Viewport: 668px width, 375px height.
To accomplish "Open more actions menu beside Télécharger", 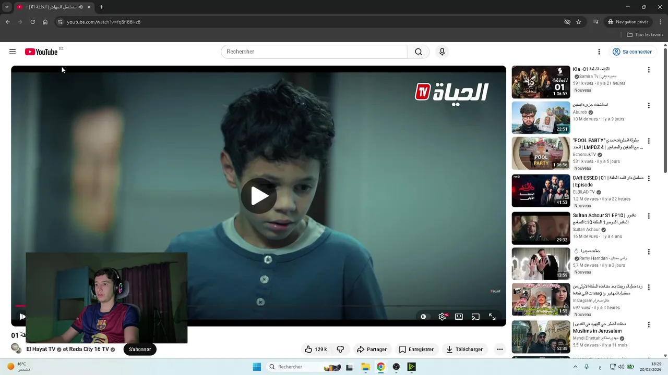I will pos(500,349).
